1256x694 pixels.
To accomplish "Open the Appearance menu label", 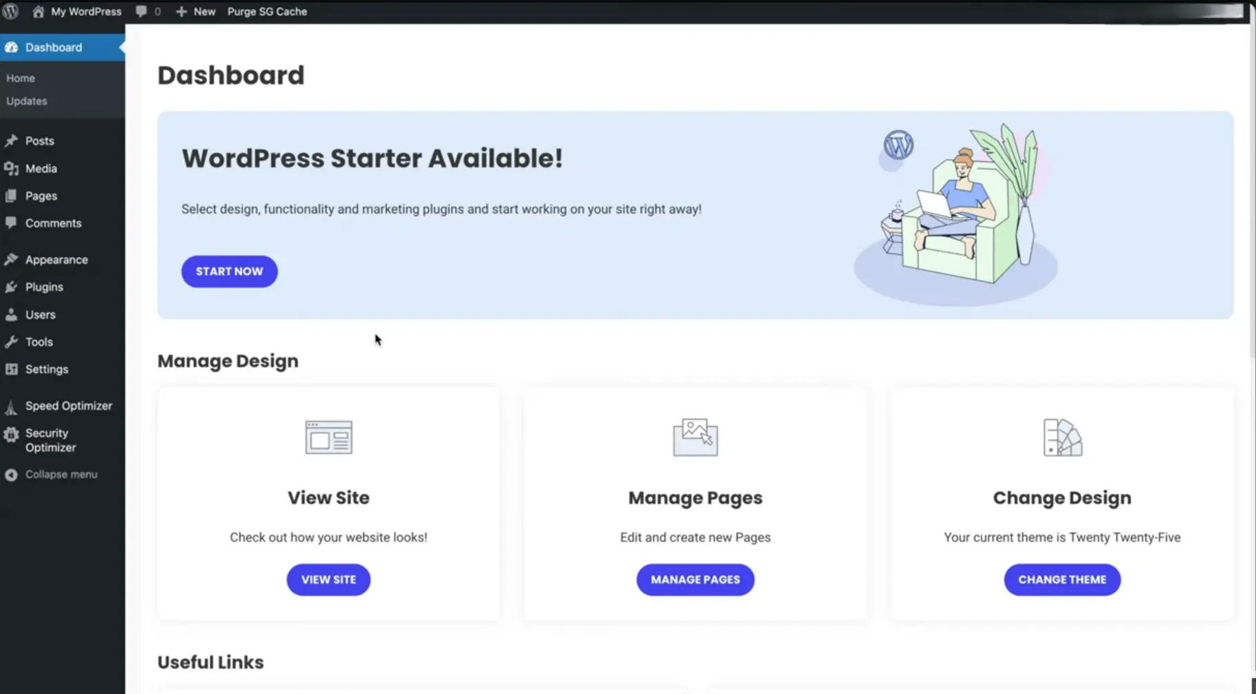I will click(x=57, y=260).
